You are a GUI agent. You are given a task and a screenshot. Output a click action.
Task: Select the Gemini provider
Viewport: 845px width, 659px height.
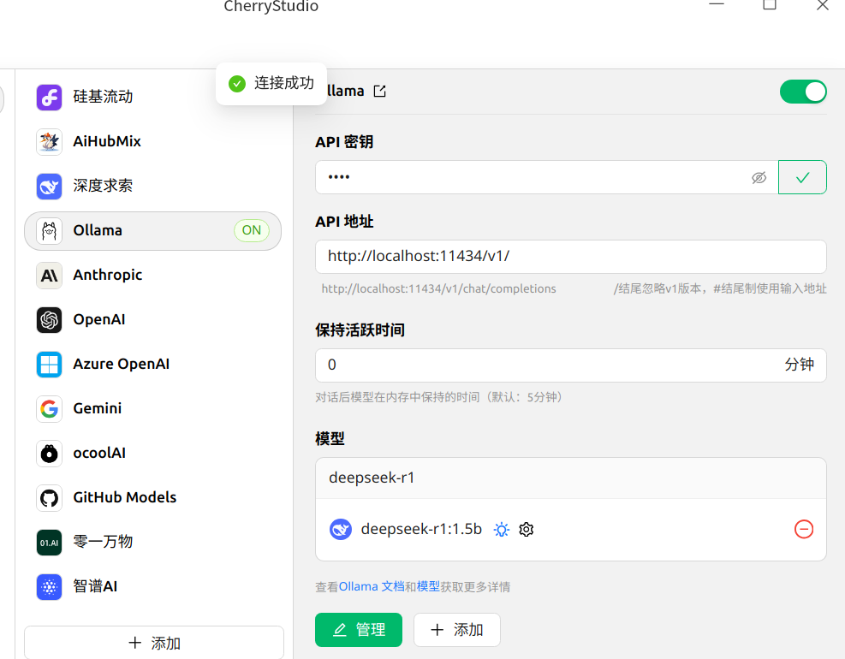point(153,409)
